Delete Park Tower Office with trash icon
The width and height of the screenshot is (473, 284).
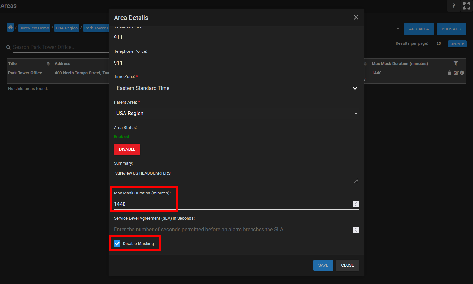click(449, 73)
